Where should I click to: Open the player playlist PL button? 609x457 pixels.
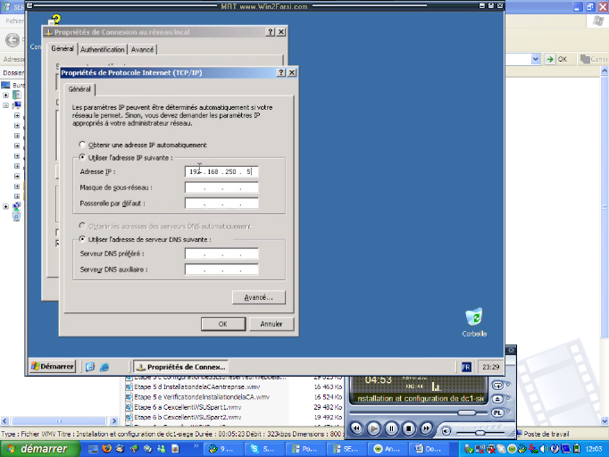point(497,412)
